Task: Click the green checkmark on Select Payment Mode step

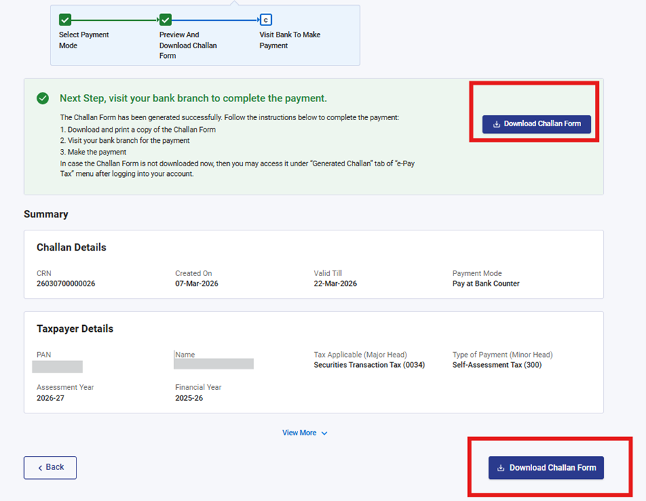Action: (x=66, y=20)
